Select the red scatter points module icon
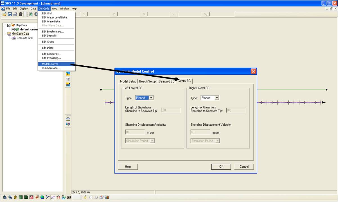 pos(31,197)
